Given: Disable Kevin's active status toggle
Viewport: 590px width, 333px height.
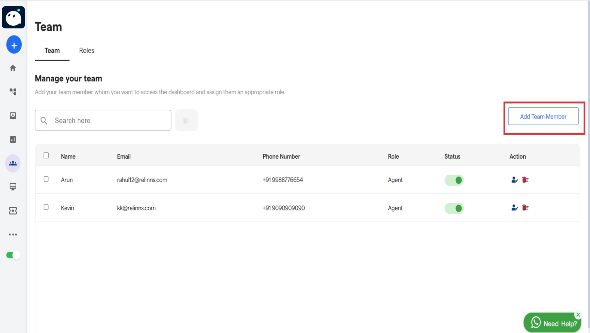Looking at the screenshot, I should [x=454, y=208].
